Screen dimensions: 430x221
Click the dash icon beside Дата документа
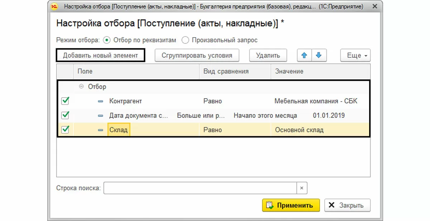[x=101, y=116]
